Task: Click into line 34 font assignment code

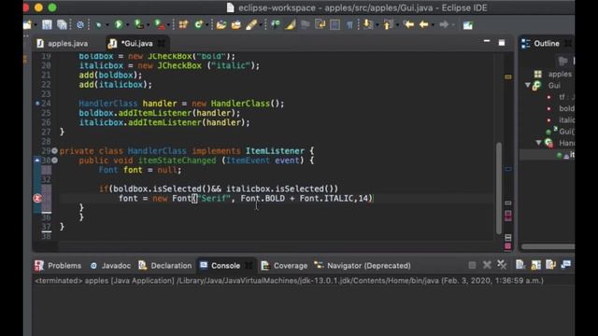Action: (x=245, y=199)
